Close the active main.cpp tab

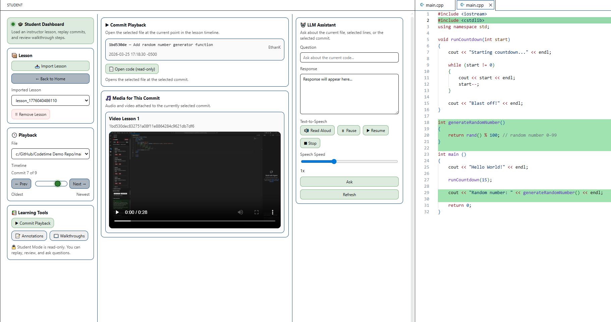click(x=490, y=5)
